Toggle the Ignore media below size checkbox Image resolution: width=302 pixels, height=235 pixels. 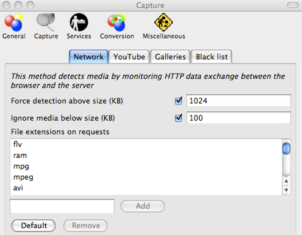coord(179,118)
